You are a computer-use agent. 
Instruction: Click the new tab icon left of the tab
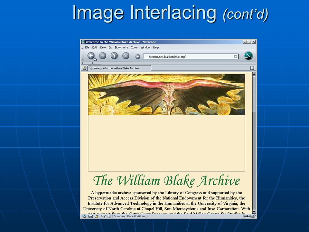(x=84, y=68)
